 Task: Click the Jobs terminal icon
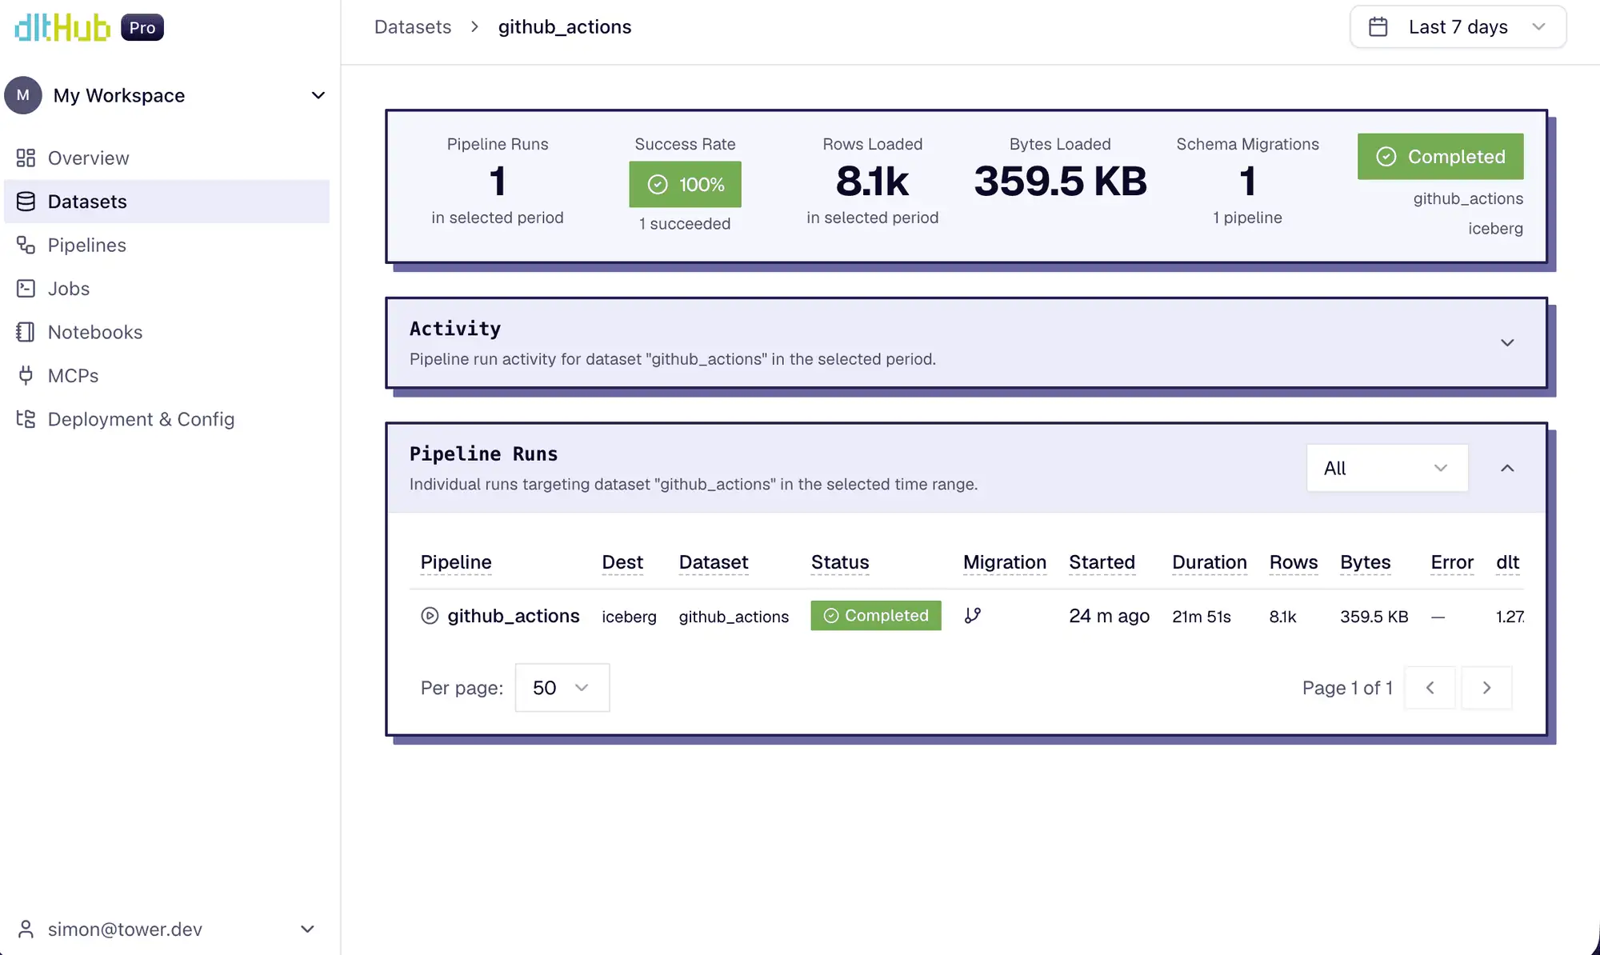click(x=26, y=289)
